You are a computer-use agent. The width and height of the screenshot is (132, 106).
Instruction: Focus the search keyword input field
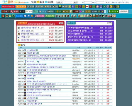pos(68,2)
